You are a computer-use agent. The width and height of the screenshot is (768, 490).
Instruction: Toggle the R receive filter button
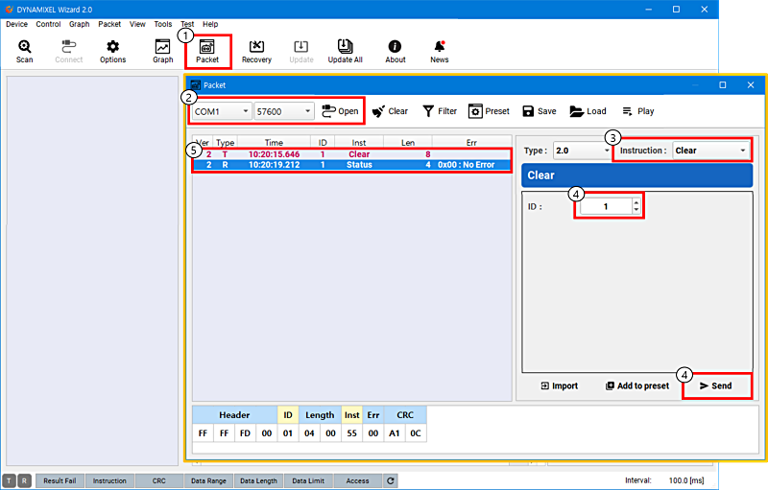pyautogui.click(x=25, y=480)
